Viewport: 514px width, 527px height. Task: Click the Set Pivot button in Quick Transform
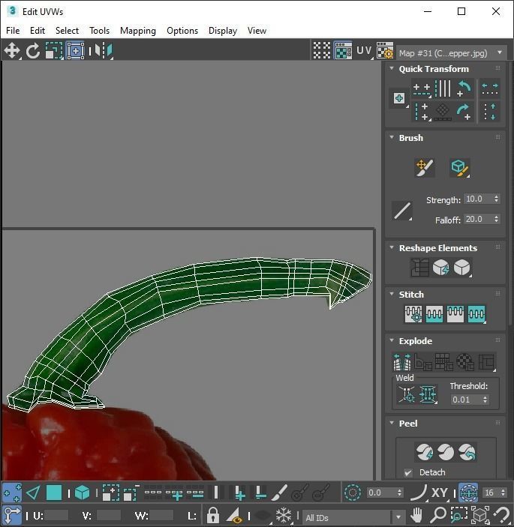399,98
